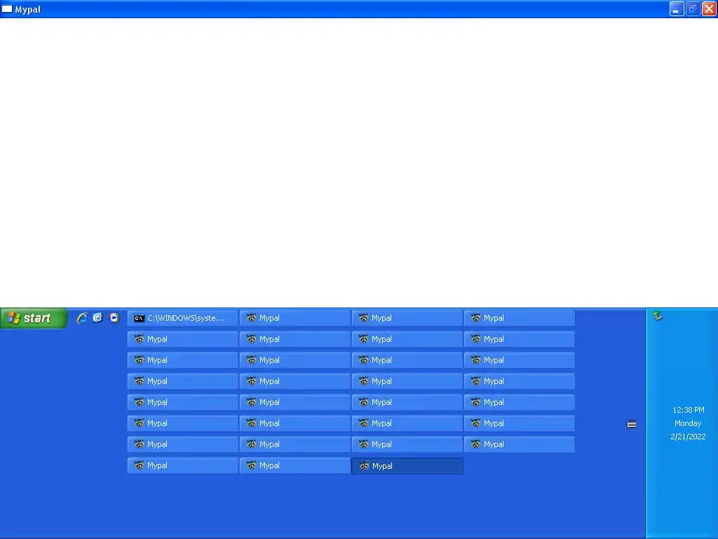
Task: Launch Internet Explorer from Quick Launch
Action: coord(82,318)
